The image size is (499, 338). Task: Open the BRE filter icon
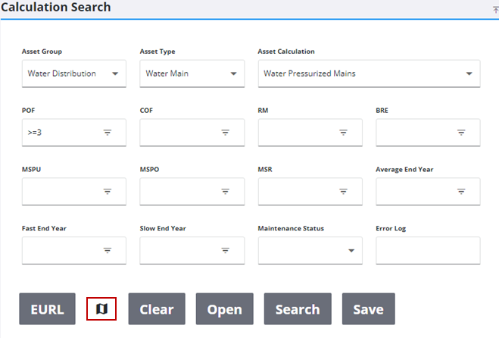[460, 133]
